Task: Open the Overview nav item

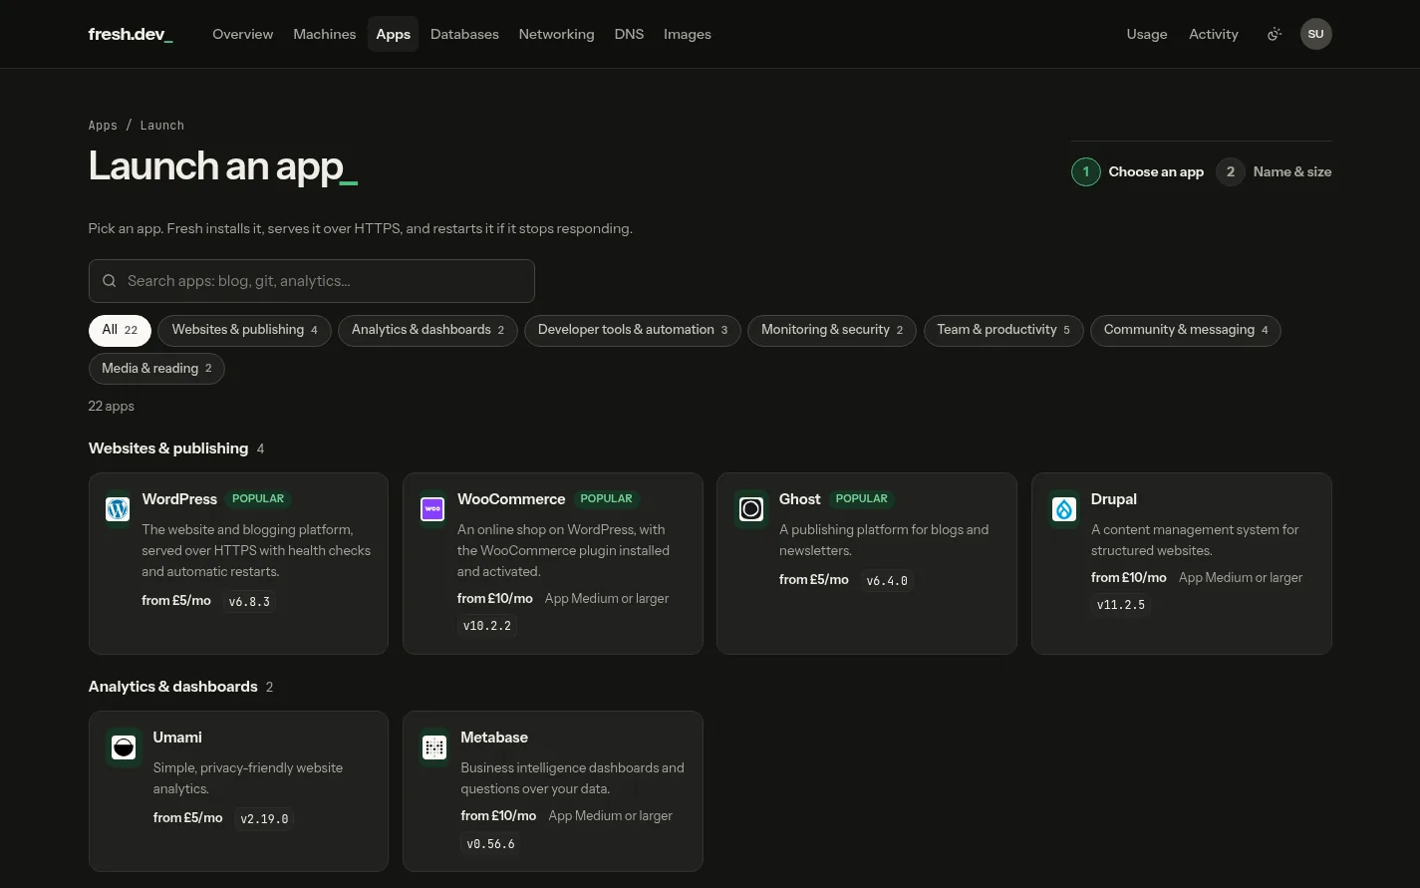Action: 242,34
